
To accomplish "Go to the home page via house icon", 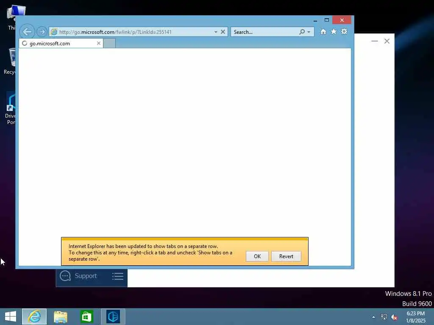I will 323,32.
